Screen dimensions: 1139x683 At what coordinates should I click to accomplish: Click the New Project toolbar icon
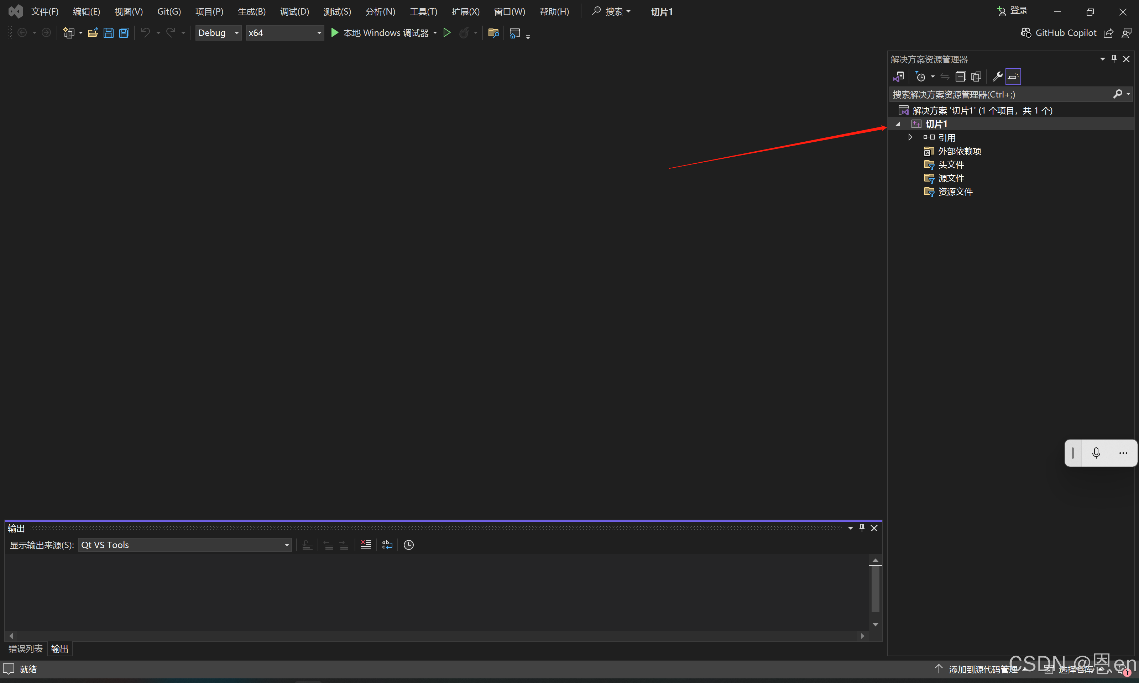point(69,33)
